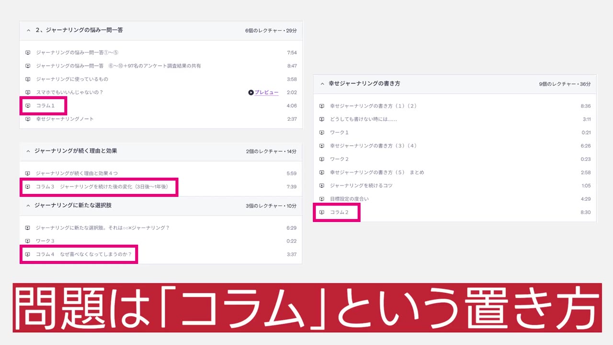Click video icon next to ワーク１
The width and height of the screenshot is (613, 345).
[322, 132]
